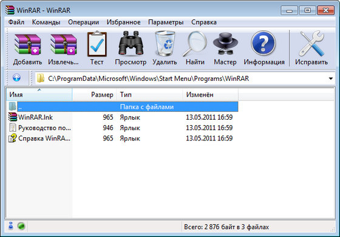Run the Тест clipboard check icon
Image resolution: width=340 pixels, height=237 pixels.
[x=97, y=44]
